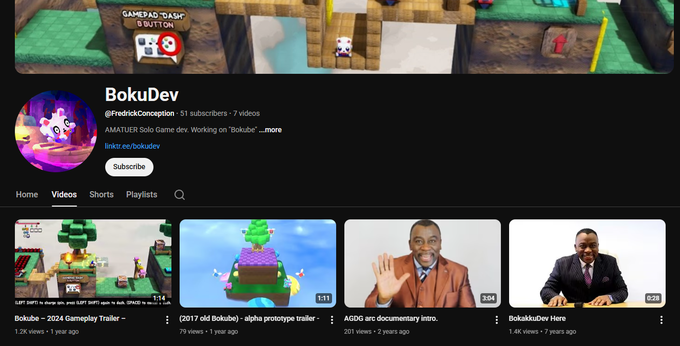Open options menu for Bokube 2024 Gameplay Trailer
Viewport: 680px width, 346px height.
(x=167, y=320)
